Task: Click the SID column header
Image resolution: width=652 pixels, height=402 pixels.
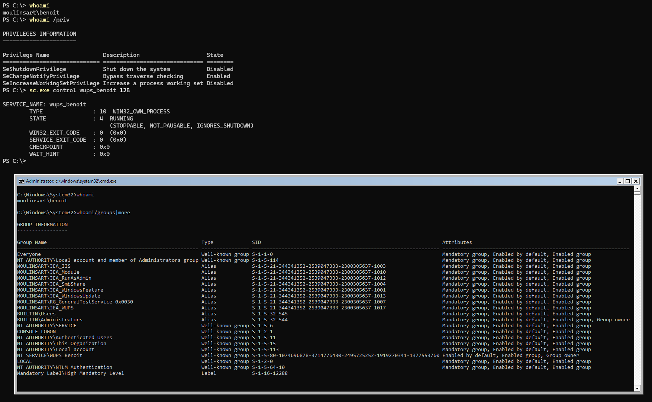Action: pyautogui.click(x=256, y=242)
